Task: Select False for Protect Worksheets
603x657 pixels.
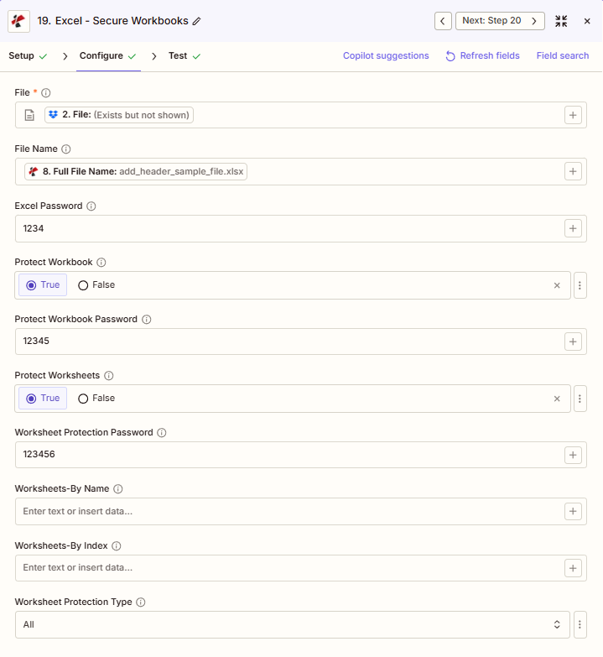Action: coord(96,398)
